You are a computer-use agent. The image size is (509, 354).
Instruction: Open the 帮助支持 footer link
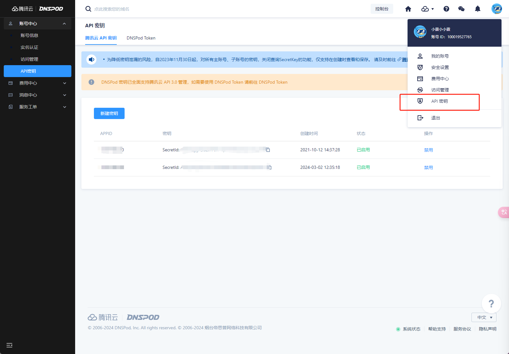click(437, 329)
